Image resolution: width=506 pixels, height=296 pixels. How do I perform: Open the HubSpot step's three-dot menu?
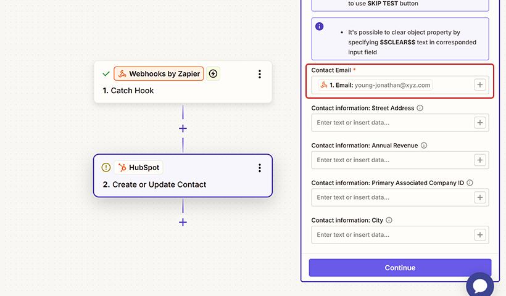260,168
